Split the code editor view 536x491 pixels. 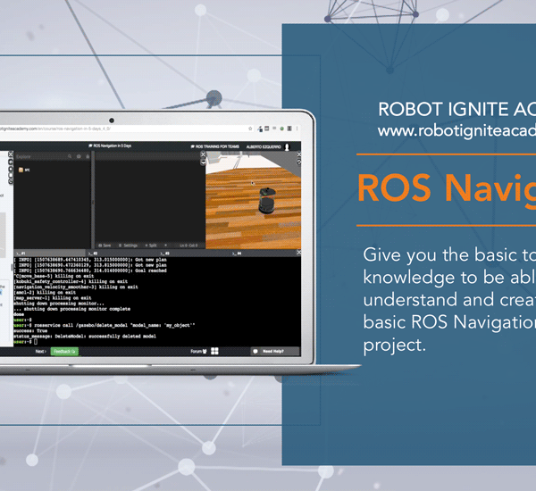point(151,245)
